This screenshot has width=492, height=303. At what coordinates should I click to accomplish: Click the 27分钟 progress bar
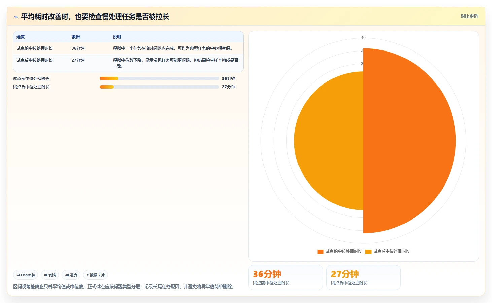(159, 87)
